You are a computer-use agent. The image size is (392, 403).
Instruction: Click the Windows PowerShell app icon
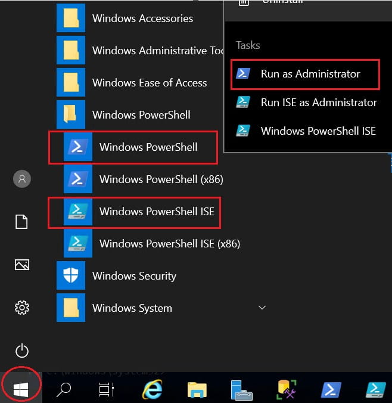pyautogui.click(x=78, y=147)
